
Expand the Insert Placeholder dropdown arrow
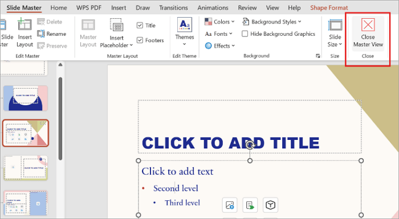131,45
